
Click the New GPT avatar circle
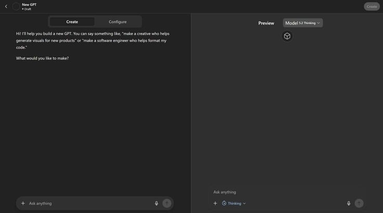16,6
